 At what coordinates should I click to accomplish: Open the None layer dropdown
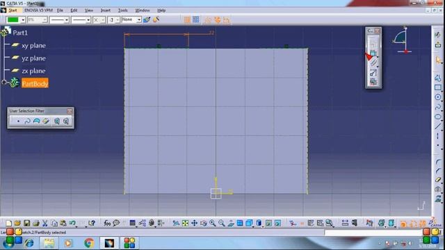(139, 19)
